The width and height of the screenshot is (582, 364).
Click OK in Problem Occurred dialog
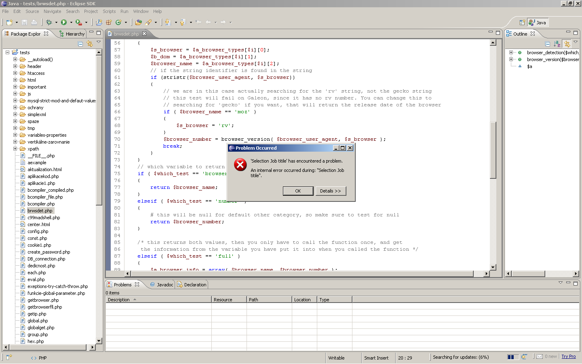tap(298, 191)
